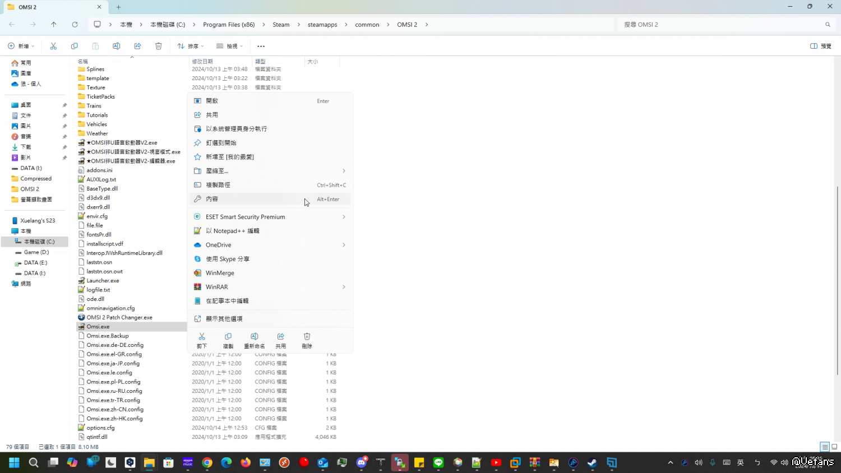Choose 複製路徑 in the context menu

(x=270, y=185)
